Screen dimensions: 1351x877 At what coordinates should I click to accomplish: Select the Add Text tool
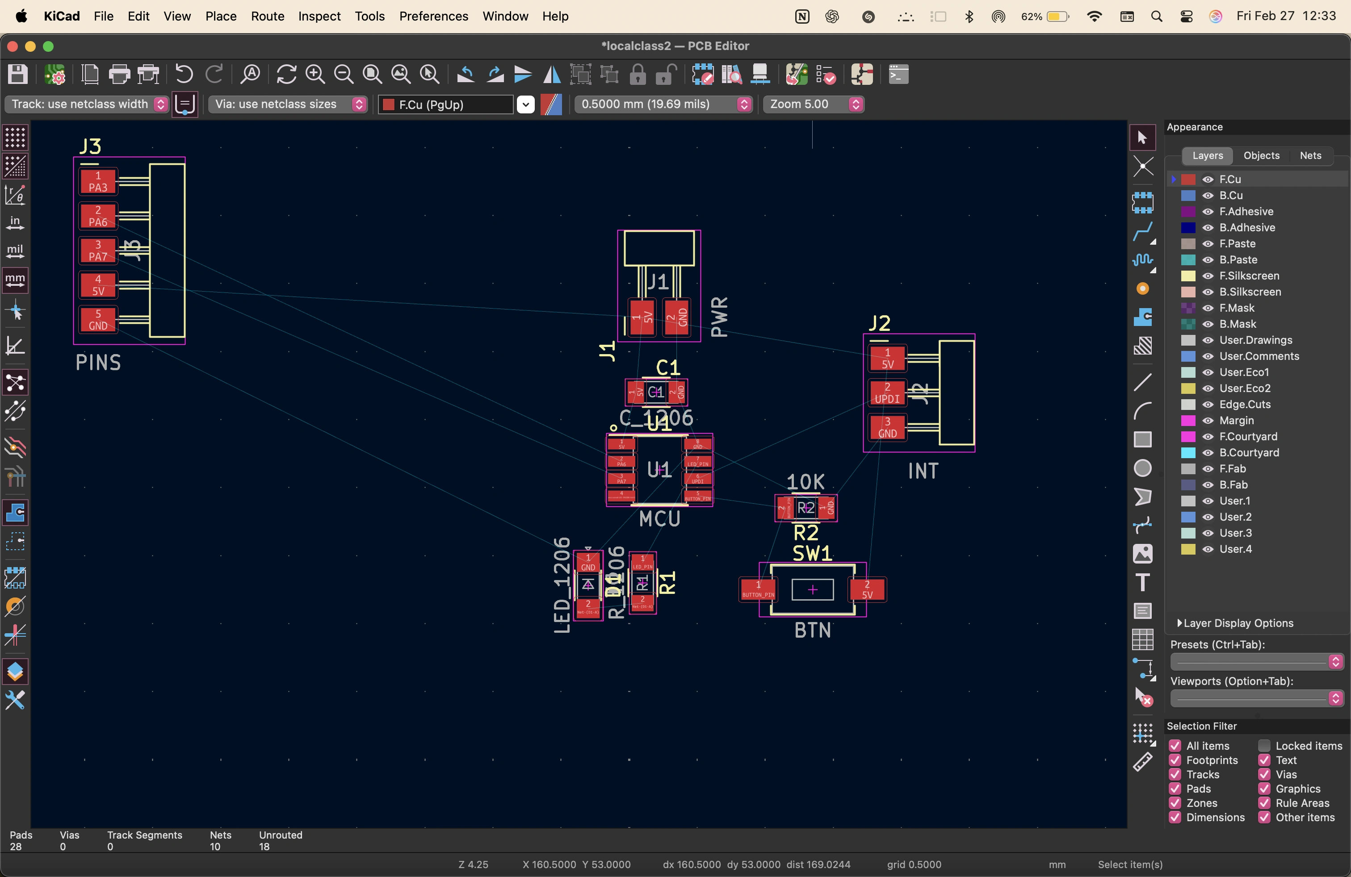click(1143, 583)
